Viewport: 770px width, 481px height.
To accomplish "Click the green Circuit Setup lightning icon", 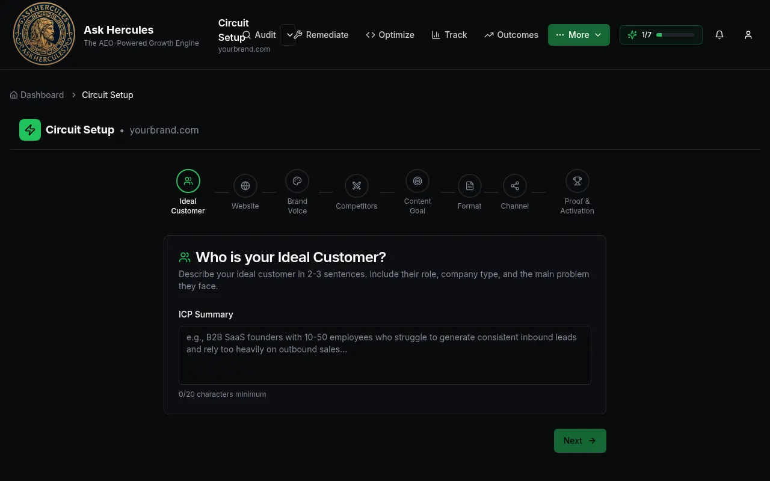I will [30, 130].
